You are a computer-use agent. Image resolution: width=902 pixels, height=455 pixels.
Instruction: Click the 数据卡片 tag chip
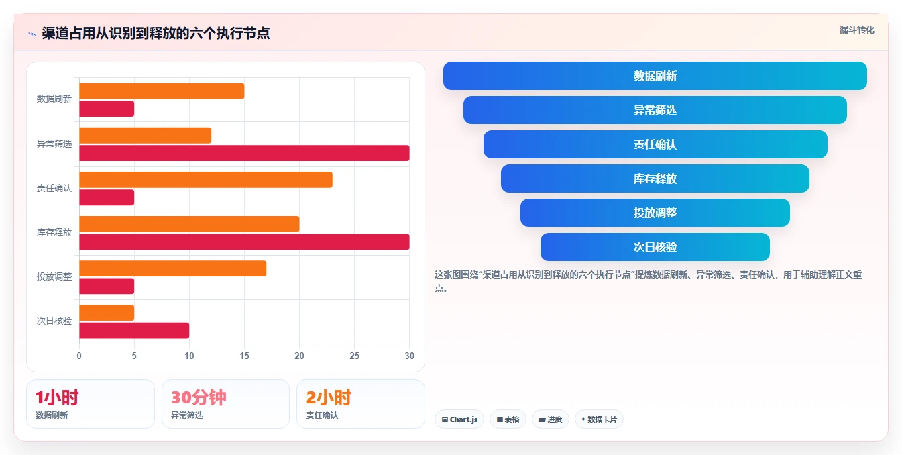pyautogui.click(x=599, y=419)
